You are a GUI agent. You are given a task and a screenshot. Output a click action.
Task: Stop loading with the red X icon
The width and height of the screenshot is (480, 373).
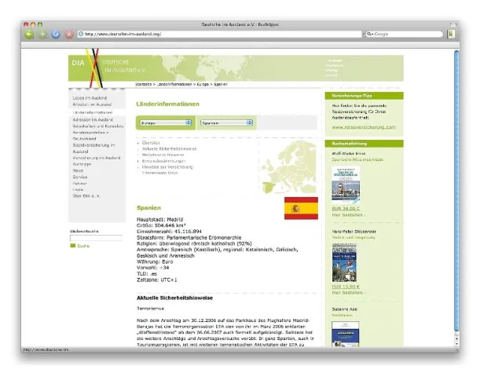[x=69, y=35]
